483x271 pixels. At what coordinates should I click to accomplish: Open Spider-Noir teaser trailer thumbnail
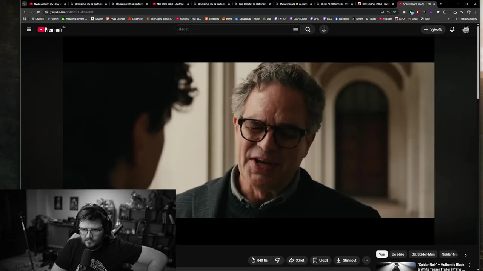tap(395, 266)
